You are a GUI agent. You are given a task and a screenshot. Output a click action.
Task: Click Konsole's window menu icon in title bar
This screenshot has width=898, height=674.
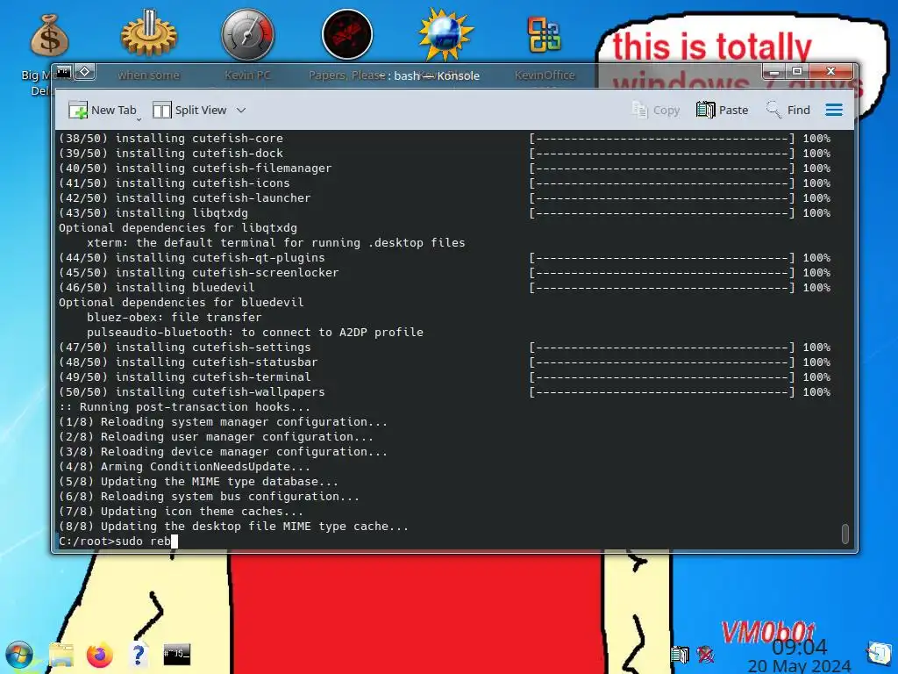pos(63,72)
